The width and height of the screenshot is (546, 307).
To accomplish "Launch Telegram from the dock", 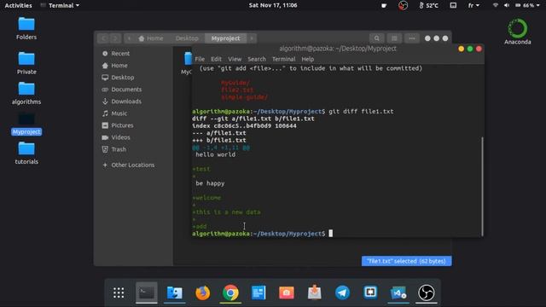I will (x=342, y=293).
